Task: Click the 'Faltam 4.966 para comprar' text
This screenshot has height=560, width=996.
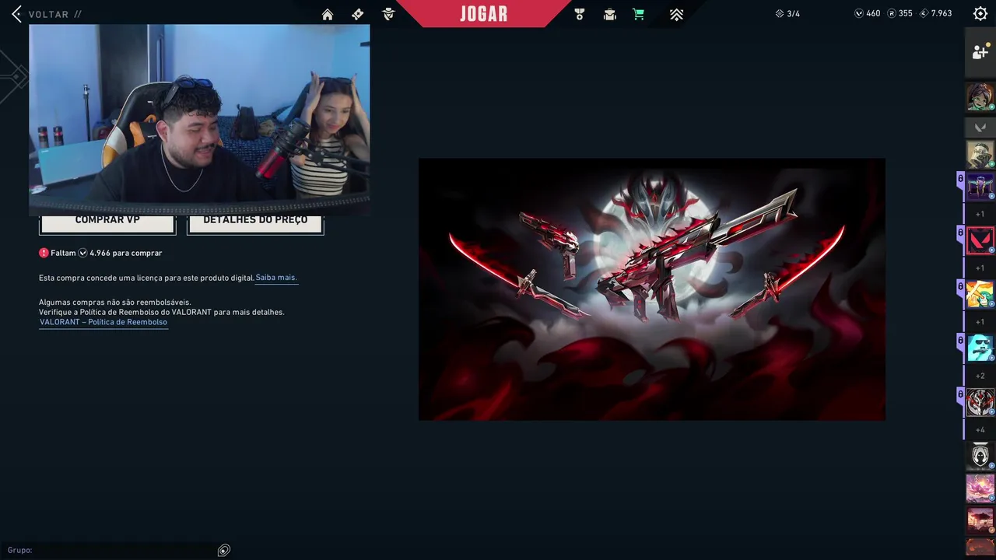Action: (x=107, y=253)
